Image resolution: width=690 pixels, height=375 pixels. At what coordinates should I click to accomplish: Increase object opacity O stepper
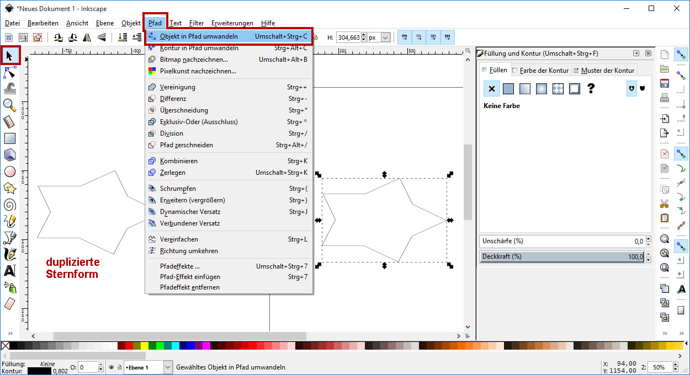tap(101, 365)
